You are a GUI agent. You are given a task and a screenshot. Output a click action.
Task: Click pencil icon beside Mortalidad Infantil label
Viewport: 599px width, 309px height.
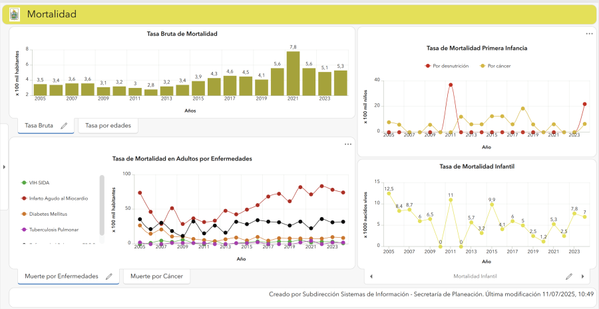(569, 276)
